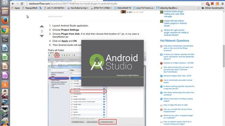This screenshot has height=126, width=225.
Task: Open the Files manager in the launcher
Action: tap(5, 12)
